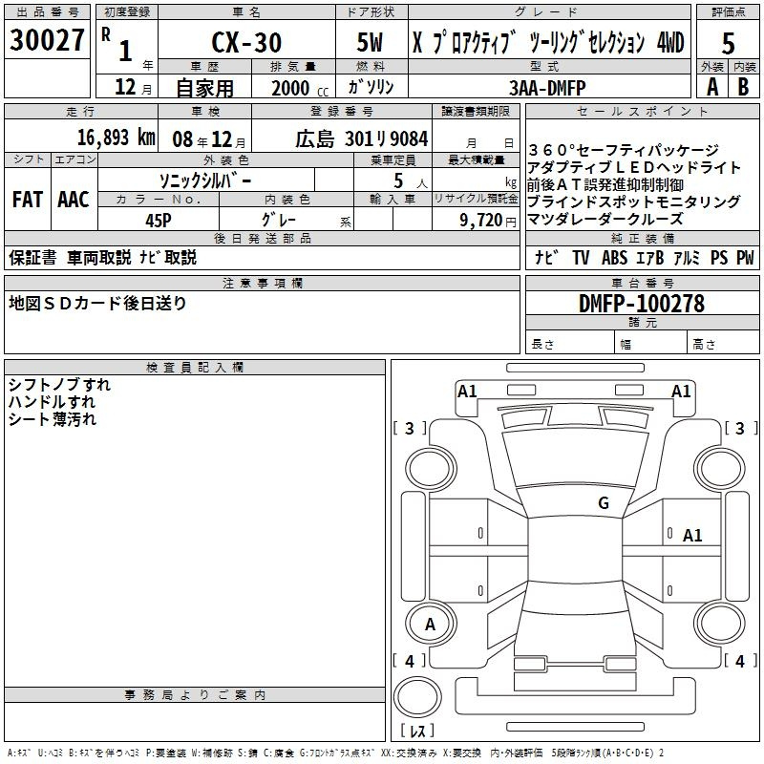Screen dimensions: 764x764
Task: Click inspector note "シフトノブすれ"
Action: pos(59,385)
